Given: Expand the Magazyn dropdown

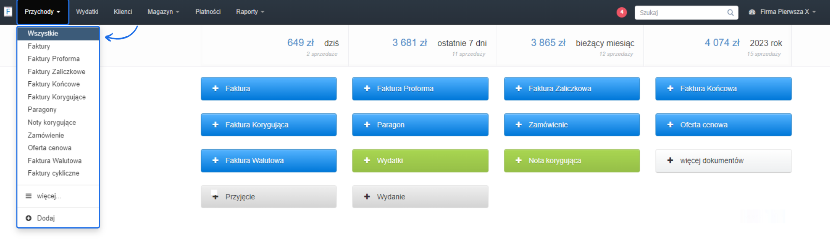Looking at the screenshot, I should 163,12.
